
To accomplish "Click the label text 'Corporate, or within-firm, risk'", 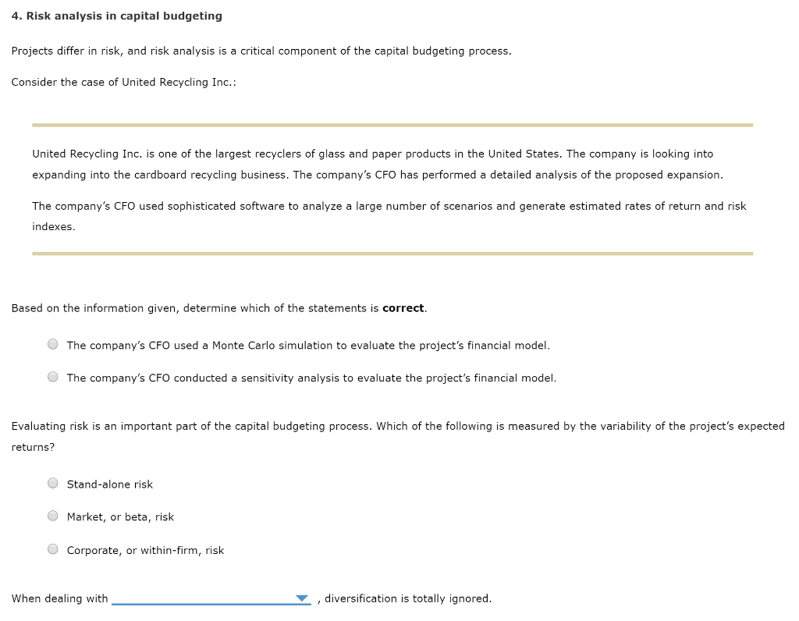I will tap(145, 549).
